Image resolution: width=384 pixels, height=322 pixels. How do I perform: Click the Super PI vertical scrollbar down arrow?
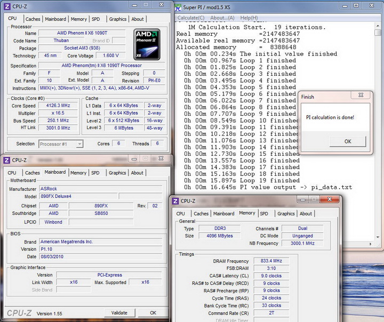378,237
